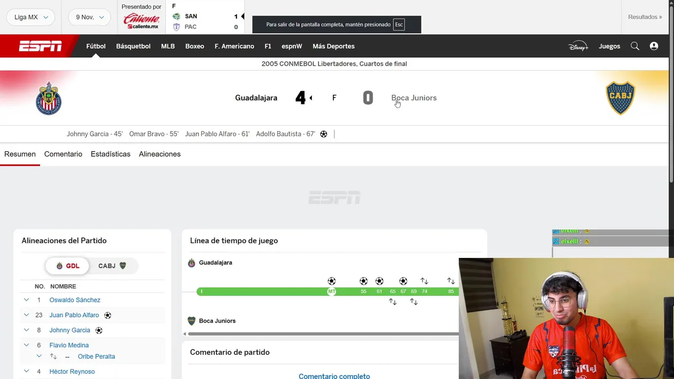Screen dimensions: 674x379
Task: Click the goal ball icon beside Johnny Garcia
Action: coord(98,331)
